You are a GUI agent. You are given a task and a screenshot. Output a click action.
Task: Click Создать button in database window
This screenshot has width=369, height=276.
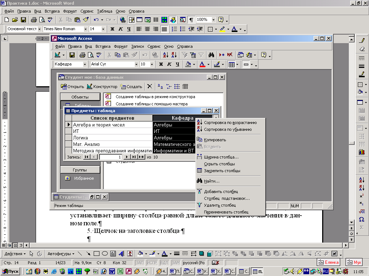131,86
